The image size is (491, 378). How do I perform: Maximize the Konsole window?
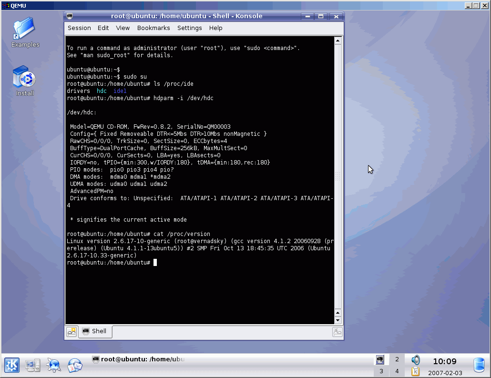click(x=321, y=16)
